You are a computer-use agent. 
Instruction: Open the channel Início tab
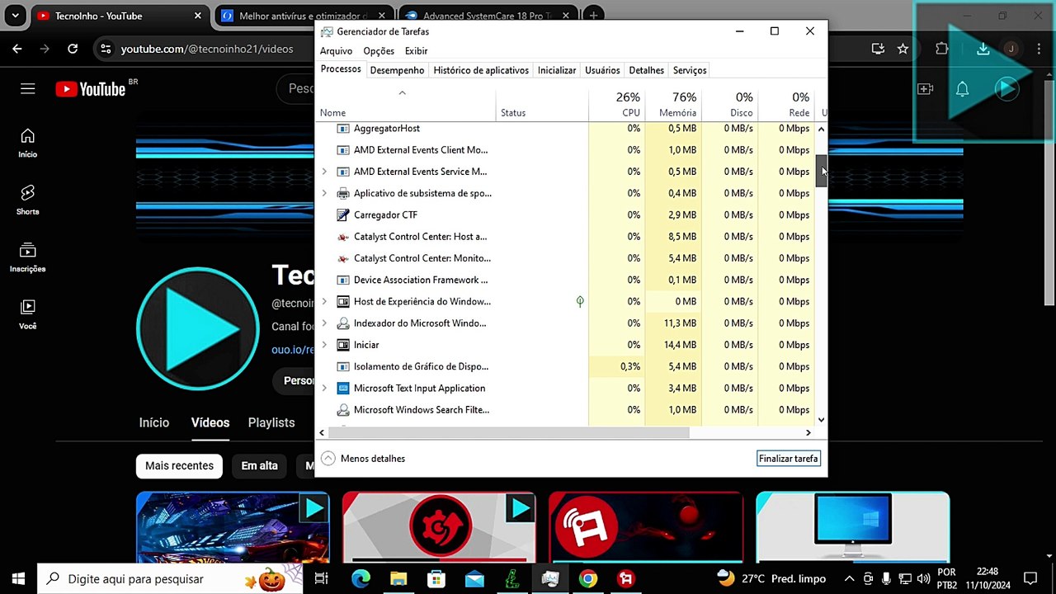tap(154, 422)
